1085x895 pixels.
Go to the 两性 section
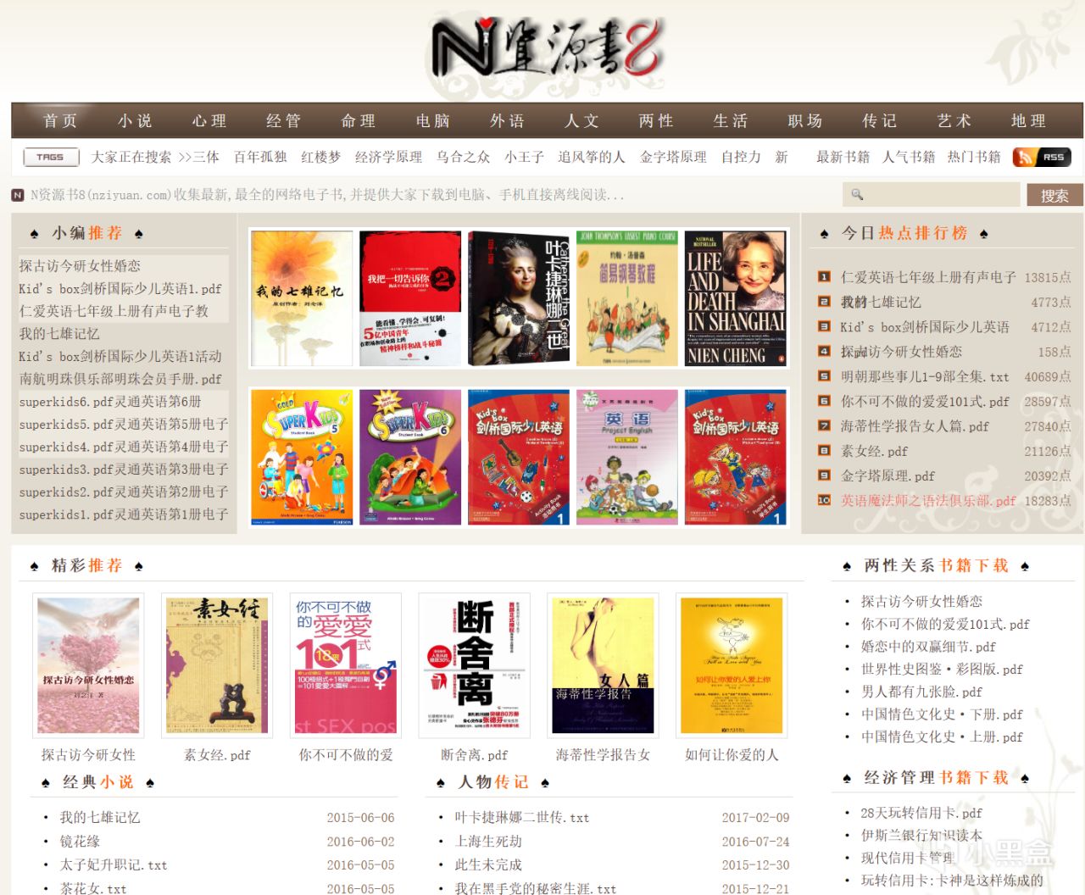click(656, 121)
